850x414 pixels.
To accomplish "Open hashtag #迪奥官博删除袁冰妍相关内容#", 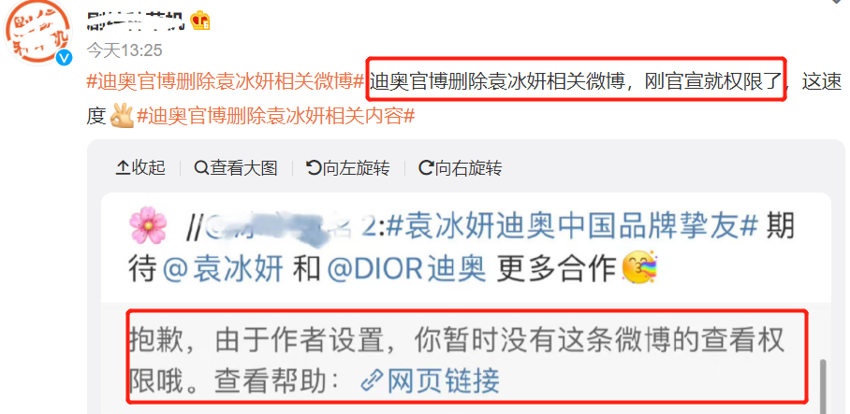I will point(276,116).
